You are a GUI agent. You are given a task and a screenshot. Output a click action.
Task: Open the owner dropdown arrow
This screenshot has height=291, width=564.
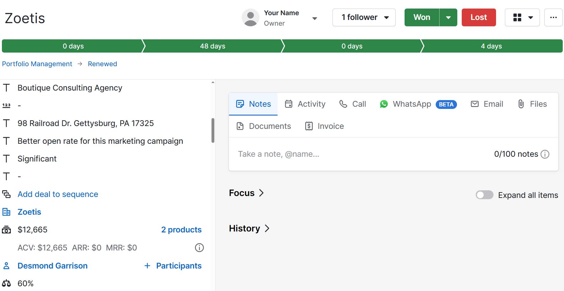[315, 18]
